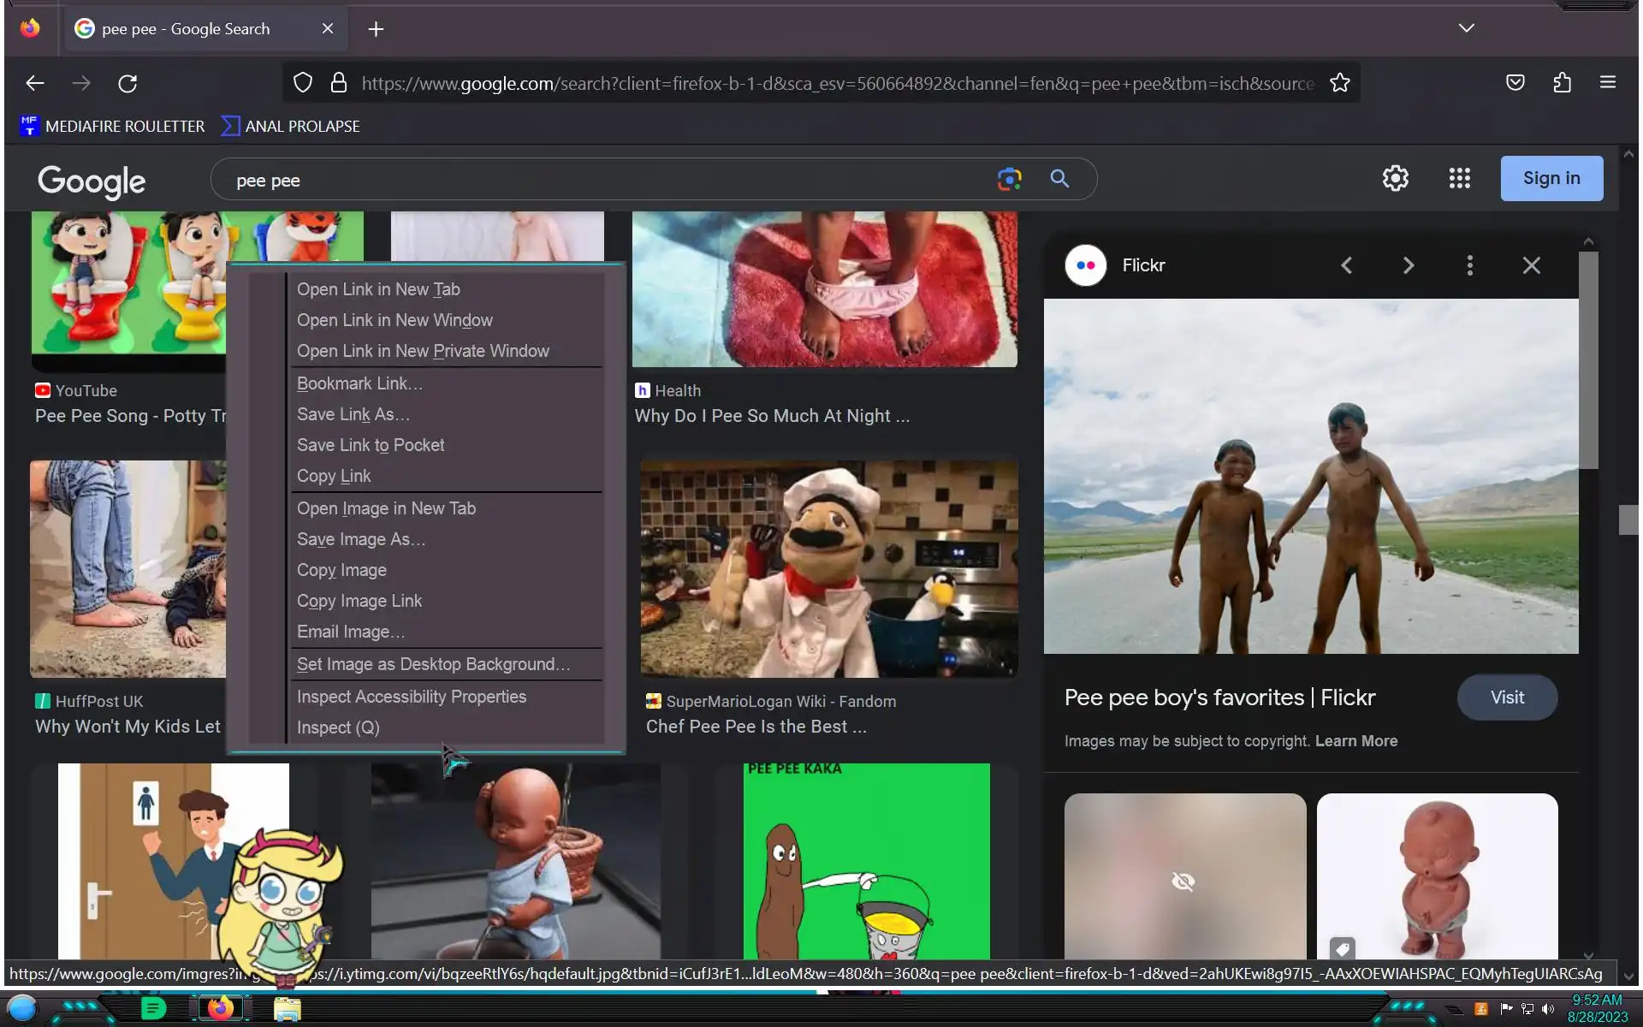
Task: Select 'Copy Image Link' in context menu
Action: tap(359, 601)
